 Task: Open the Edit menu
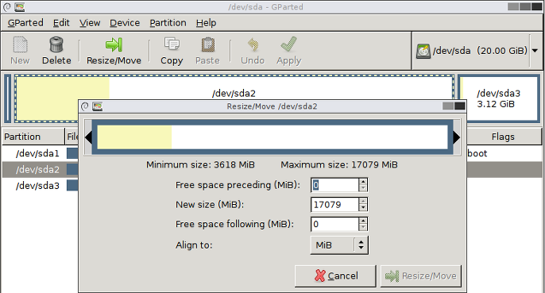[x=61, y=23]
